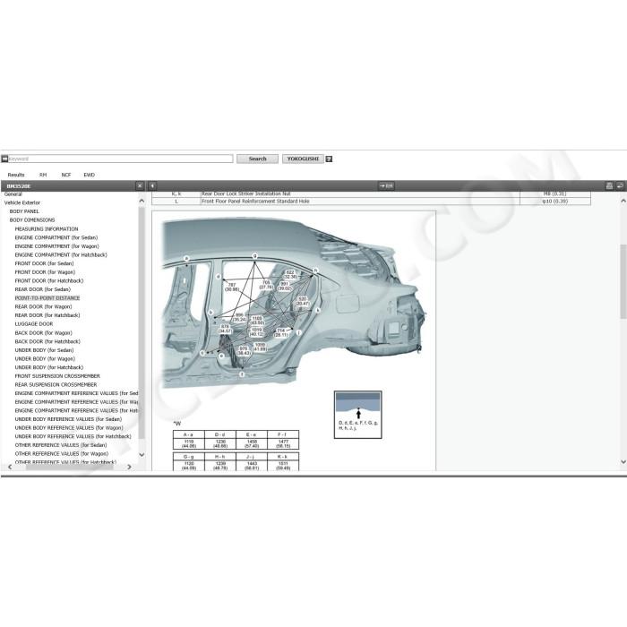This screenshot has height=627, width=627.
Task: Open OTHER REFERENCE VALUES (for Sedan)
Action: 61,445
